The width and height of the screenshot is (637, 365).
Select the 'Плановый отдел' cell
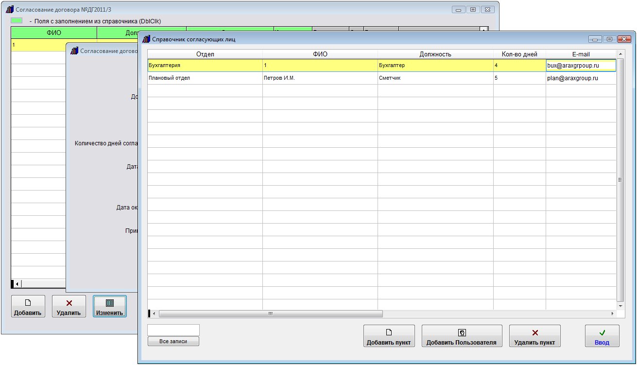point(205,78)
